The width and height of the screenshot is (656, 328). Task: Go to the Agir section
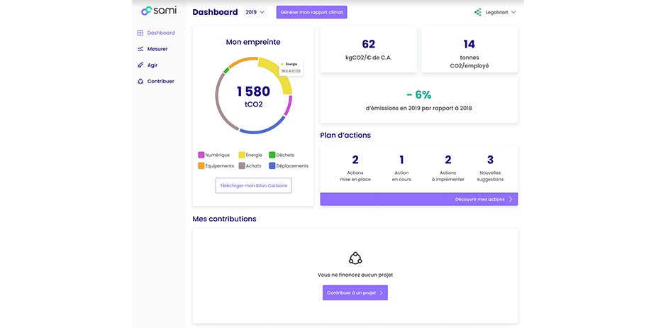pyautogui.click(x=152, y=65)
